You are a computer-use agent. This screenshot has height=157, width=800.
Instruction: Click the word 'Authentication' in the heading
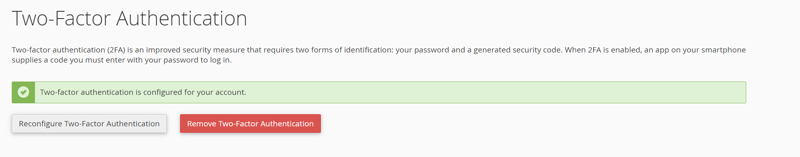[182, 19]
